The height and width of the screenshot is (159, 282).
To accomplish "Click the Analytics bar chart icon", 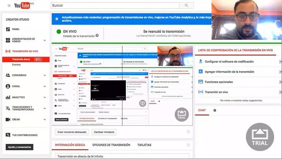I will [x=8, y=97].
